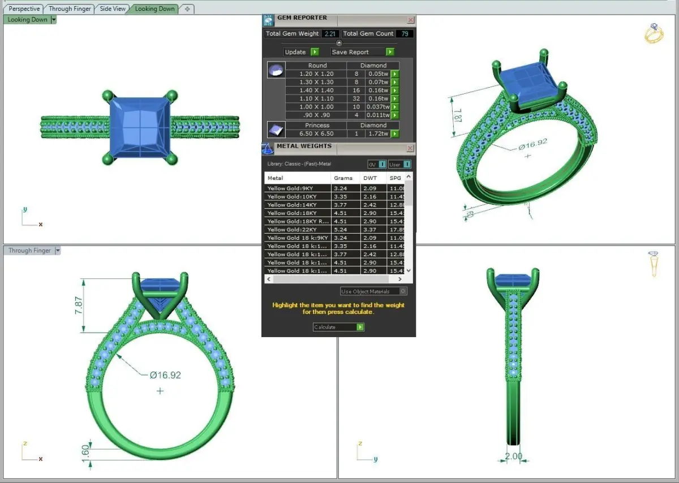The image size is (679, 483).
Task: Click the green arrow beside Update
Action: coord(315,52)
